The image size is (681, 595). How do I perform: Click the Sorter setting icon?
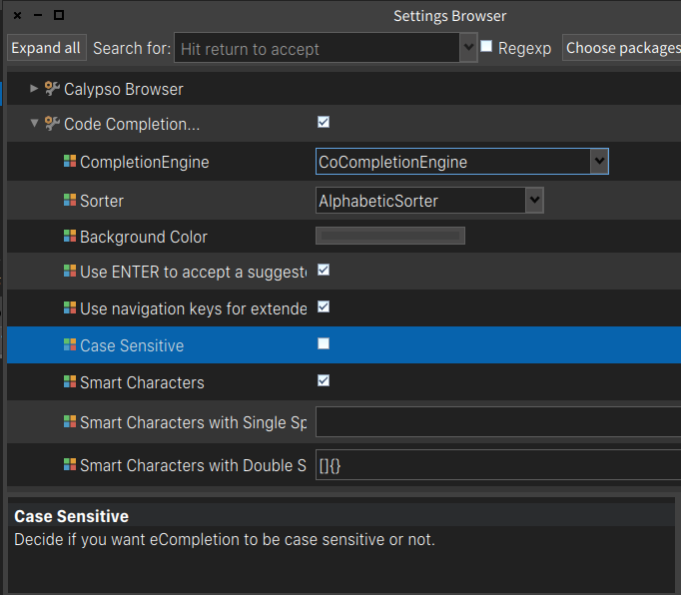(x=69, y=201)
